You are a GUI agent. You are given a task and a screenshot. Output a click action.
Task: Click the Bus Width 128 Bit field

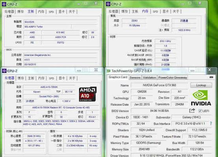pos(200,143)
